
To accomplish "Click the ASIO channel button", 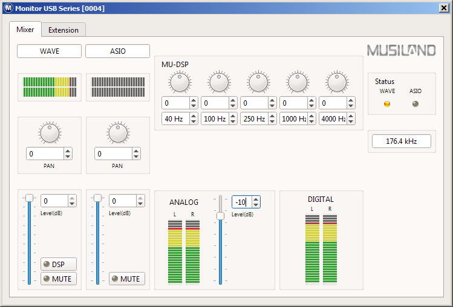I will (117, 51).
